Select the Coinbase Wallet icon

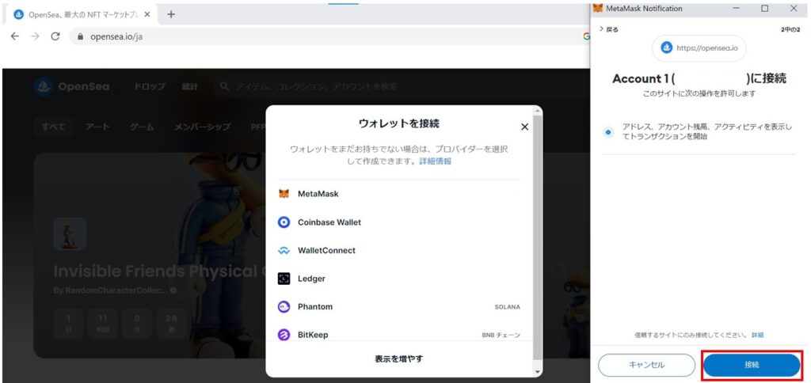pos(284,222)
